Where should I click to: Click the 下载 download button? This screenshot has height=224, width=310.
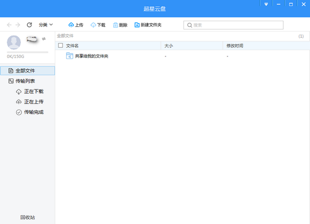(98, 25)
